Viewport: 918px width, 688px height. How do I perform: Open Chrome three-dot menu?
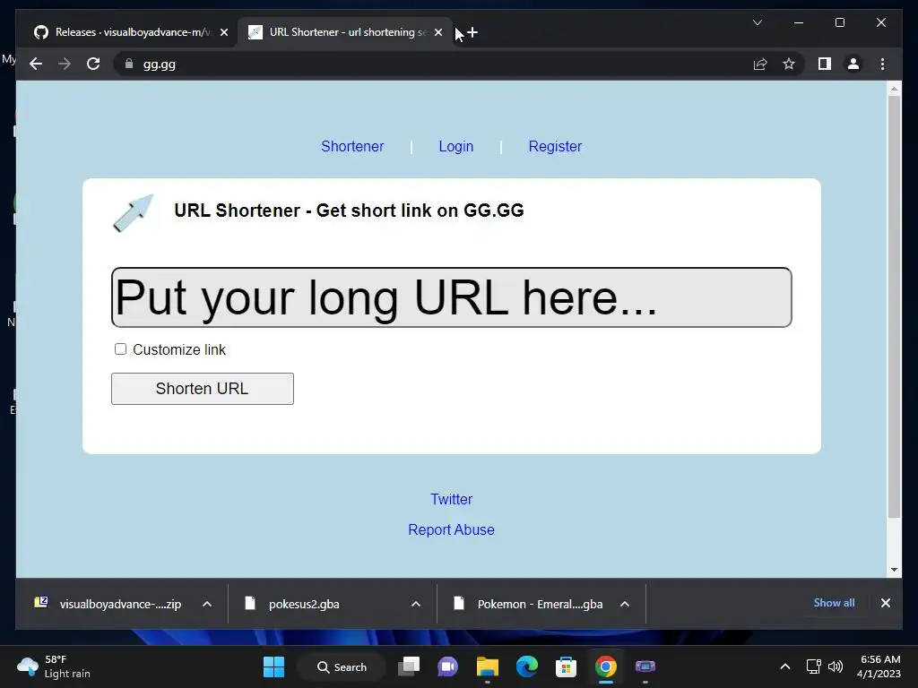(x=882, y=64)
